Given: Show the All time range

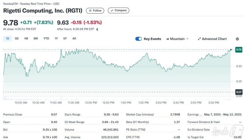Looking at the screenshot, I should point(74,38).
